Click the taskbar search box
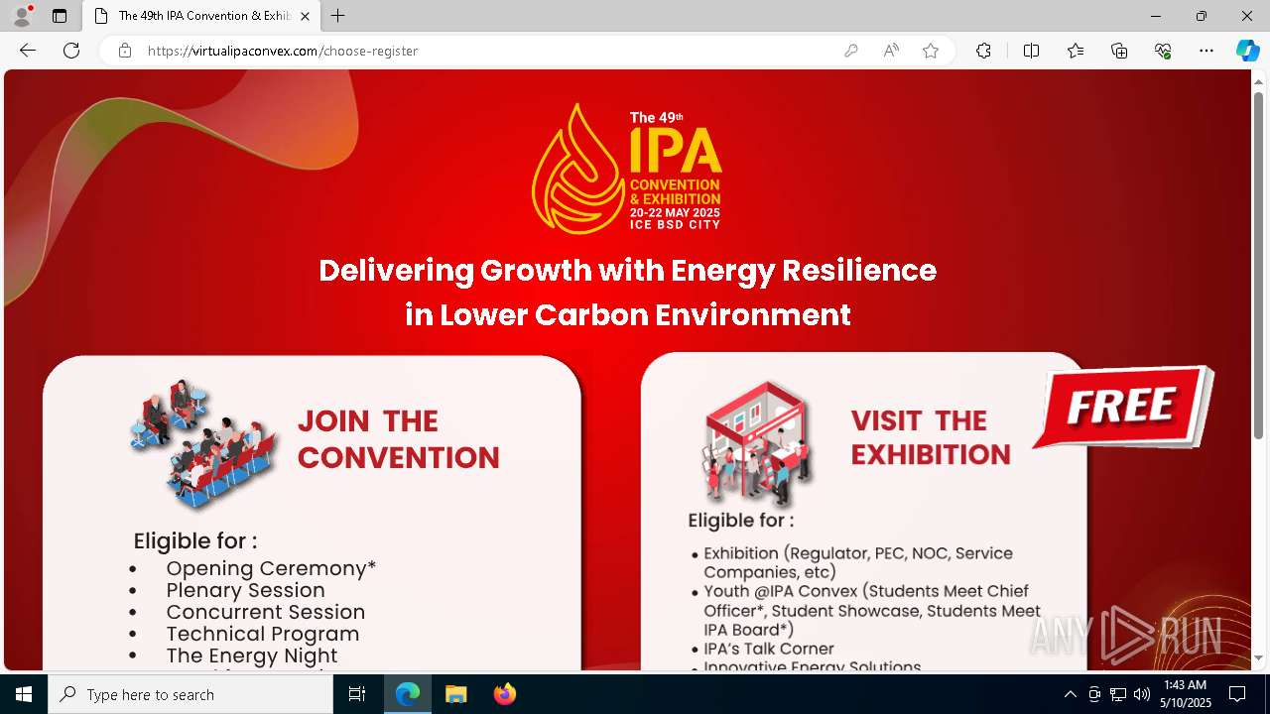1270x714 pixels. point(190,694)
